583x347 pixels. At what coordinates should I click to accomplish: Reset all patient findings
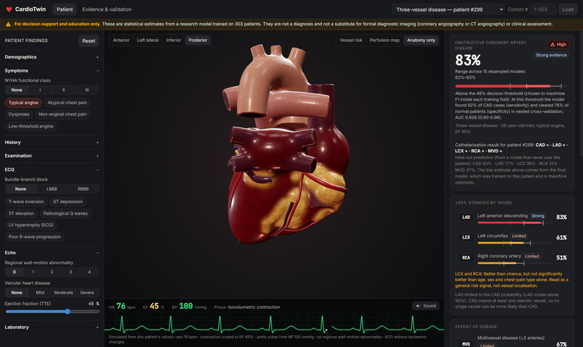(88, 41)
